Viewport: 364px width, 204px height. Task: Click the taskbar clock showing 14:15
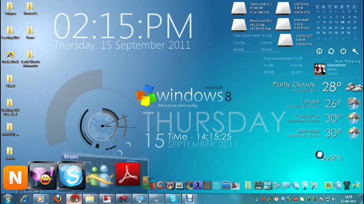[348, 199]
